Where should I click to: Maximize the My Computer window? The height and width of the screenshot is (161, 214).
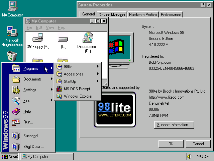click(x=98, y=21)
